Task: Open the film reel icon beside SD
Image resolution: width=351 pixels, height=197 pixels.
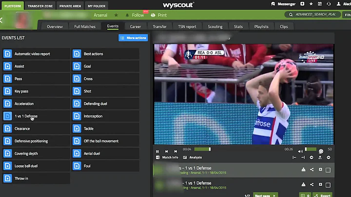Action: (x=321, y=151)
